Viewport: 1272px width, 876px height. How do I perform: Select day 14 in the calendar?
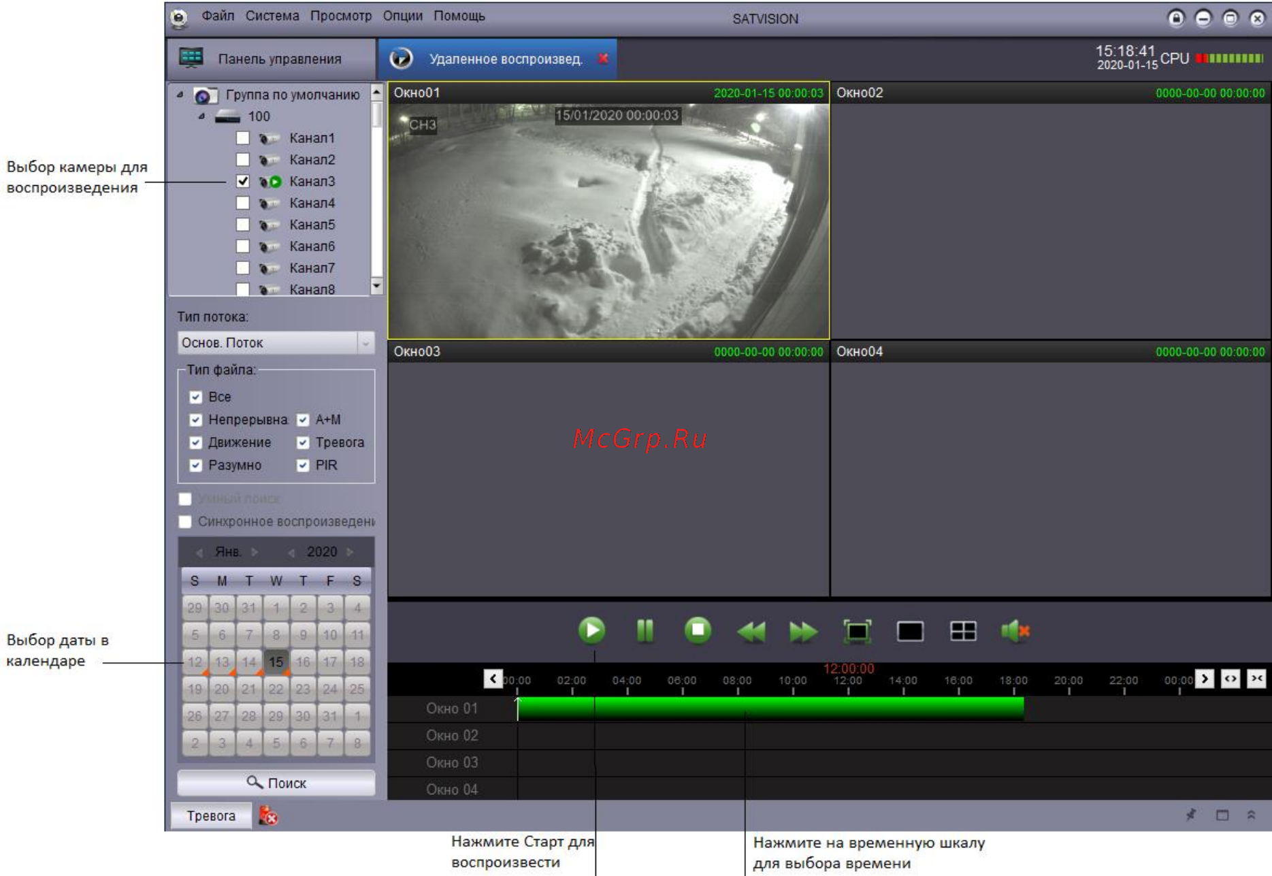click(x=249, y=662)
